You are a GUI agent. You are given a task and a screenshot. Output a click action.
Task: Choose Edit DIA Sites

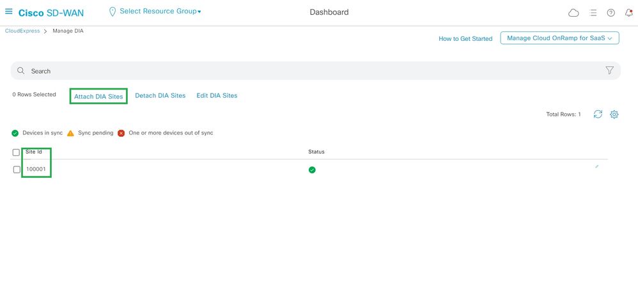point(217,96)
